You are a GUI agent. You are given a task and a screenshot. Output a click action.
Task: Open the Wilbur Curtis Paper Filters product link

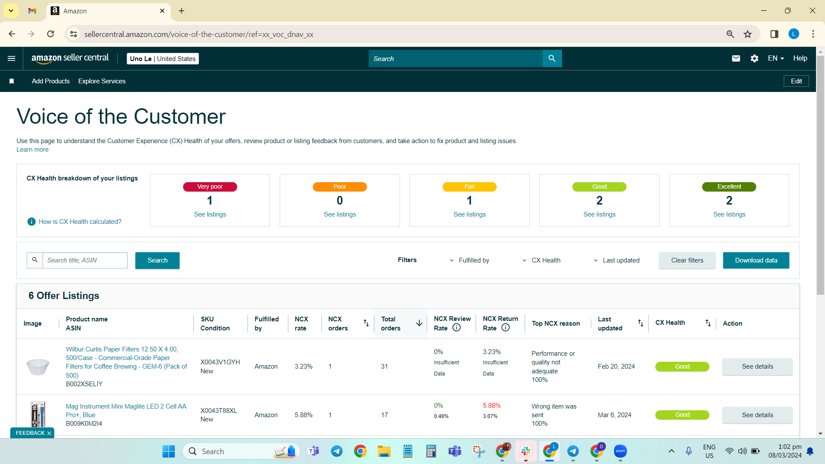[126, 362]
